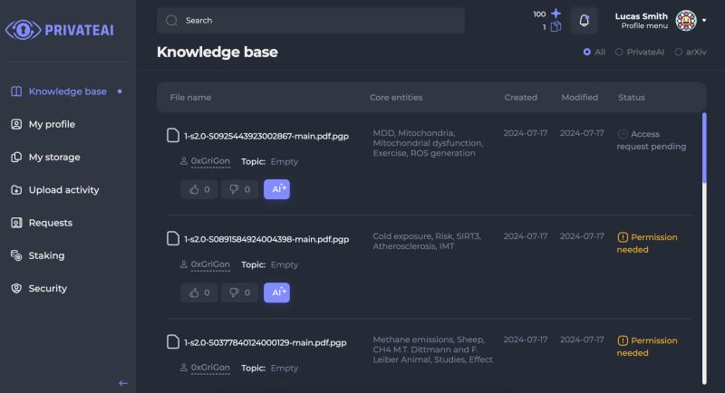Click the sparkle credits icon next to 100

pos(556,14)
